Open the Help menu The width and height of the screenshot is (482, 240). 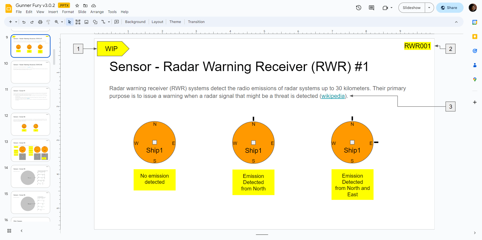(125, 12)
